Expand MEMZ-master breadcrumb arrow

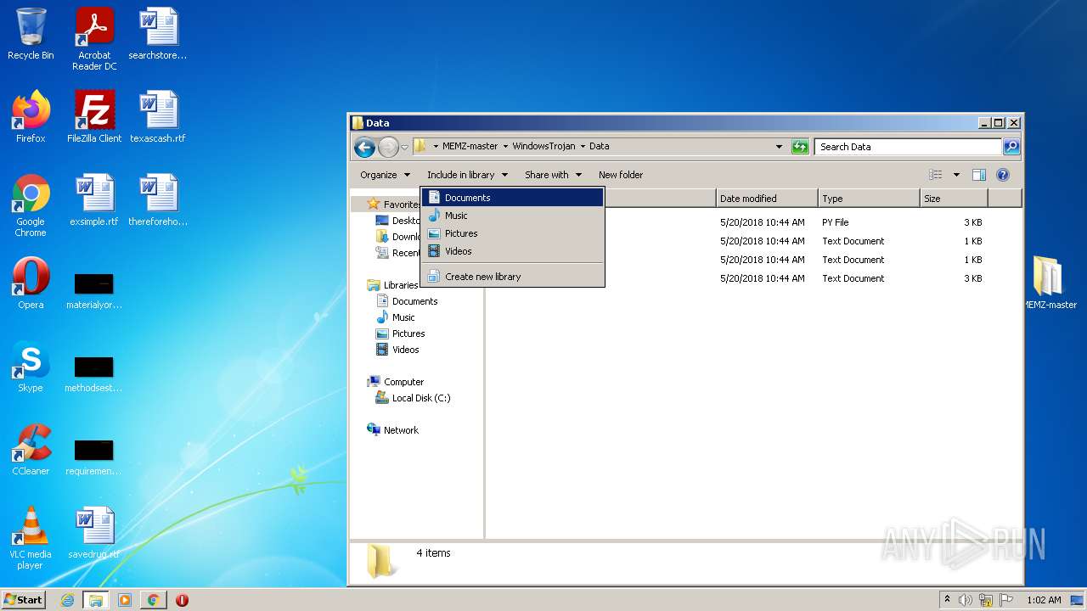point(505,147)
